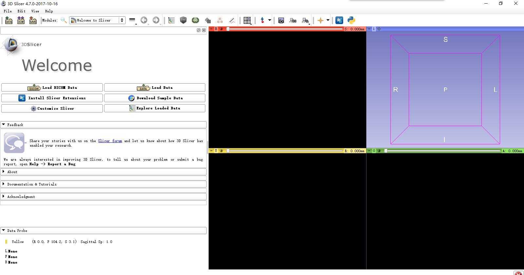Screen dimensions: 524x275
Task: Open the File menu
Action: tap(8, 11)
